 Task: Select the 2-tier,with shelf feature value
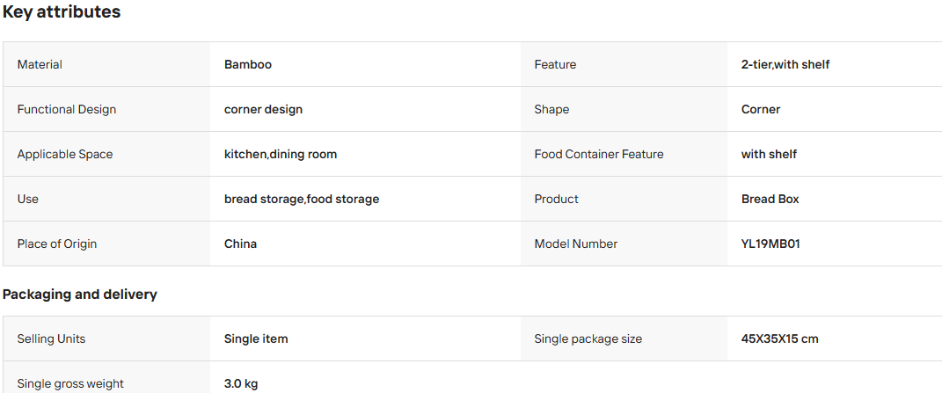click(x=785, y=64)
